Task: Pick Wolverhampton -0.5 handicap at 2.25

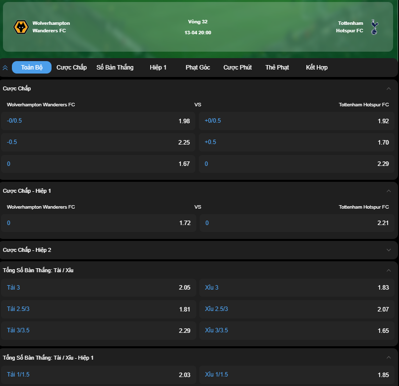Action: [x=98, y=143]
